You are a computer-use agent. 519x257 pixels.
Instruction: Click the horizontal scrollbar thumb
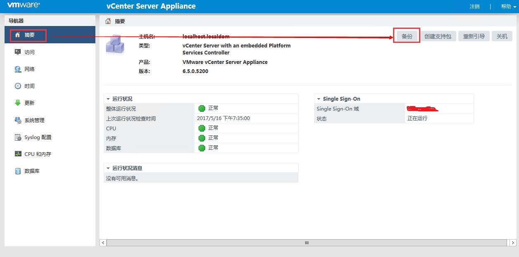pos(307,243)
